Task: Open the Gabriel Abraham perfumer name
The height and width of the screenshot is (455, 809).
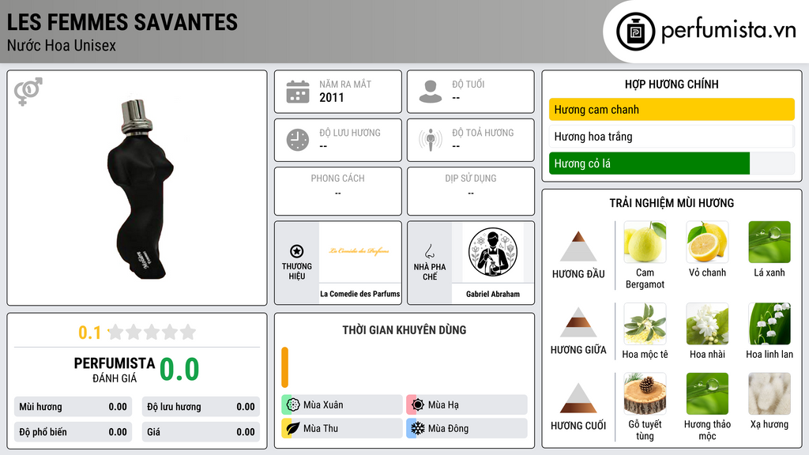Action: point(493,294)
